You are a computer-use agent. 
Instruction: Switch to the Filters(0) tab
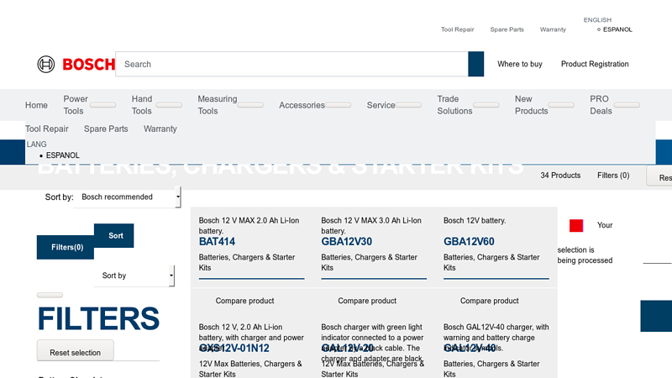click(x=66, y=247)
